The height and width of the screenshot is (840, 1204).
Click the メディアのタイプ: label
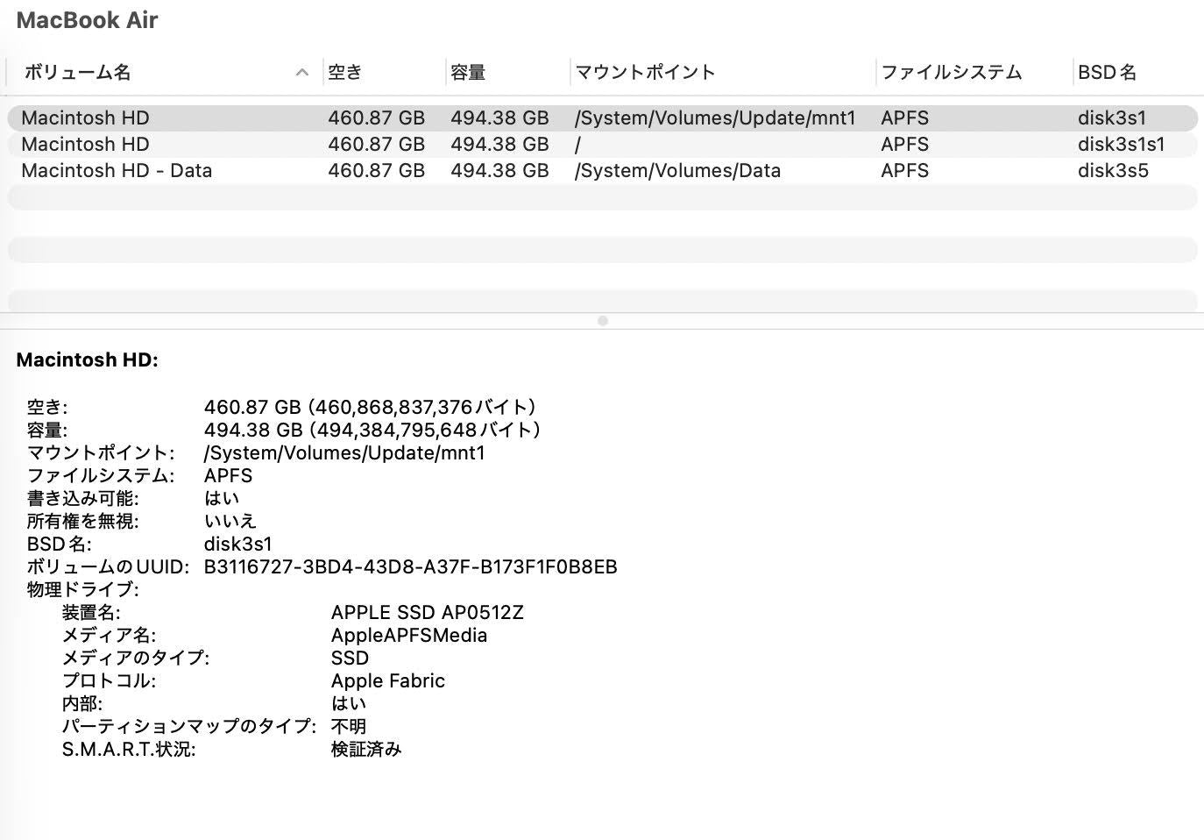136,658
